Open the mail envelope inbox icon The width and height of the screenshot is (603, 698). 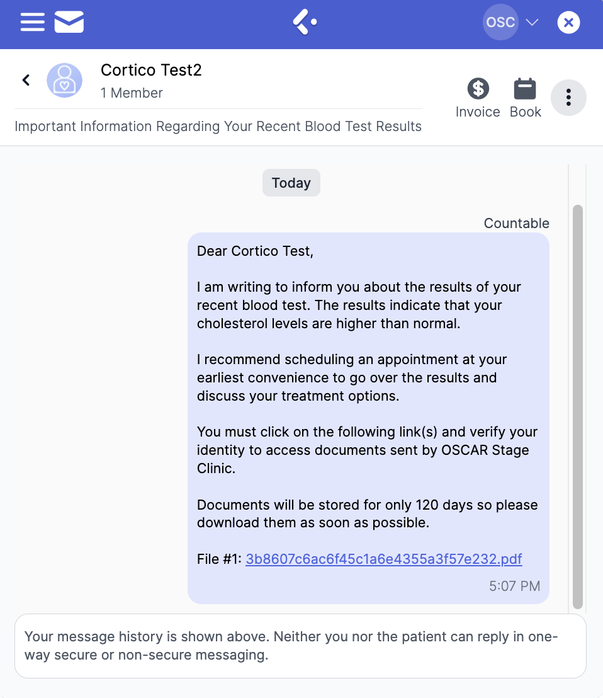[69, 23]
